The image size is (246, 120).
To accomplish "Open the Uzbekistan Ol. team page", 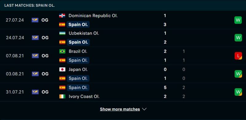I will coord(84,33).
